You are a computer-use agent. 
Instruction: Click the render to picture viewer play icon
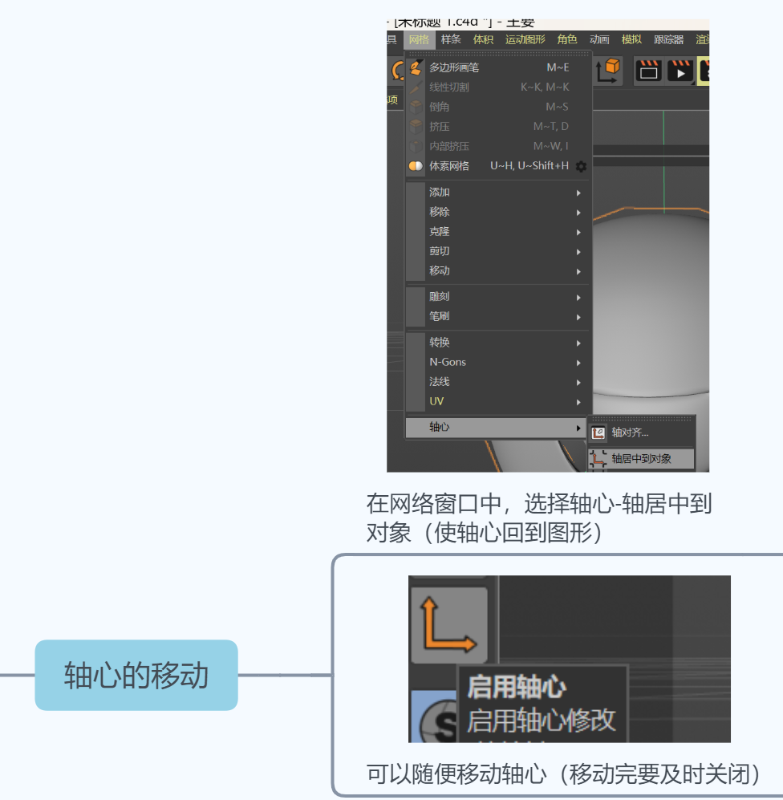coord(680,71)
